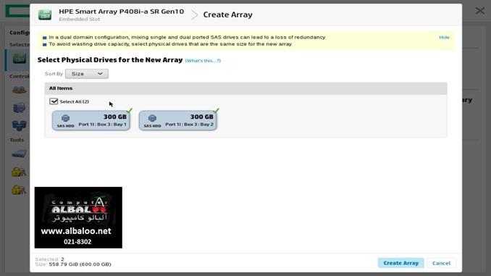Click the Smart Array controller icon in header
The width and height of the screenshot is (491, 276).
(x=45, y=14)
